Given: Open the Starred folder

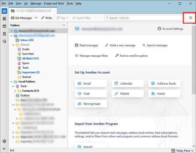Looking at the screenshot, I should (x=26, y=77).
